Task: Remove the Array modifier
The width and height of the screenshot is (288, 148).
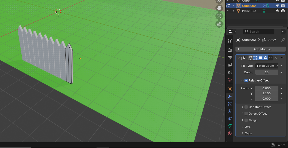Action: click(276, 58)
